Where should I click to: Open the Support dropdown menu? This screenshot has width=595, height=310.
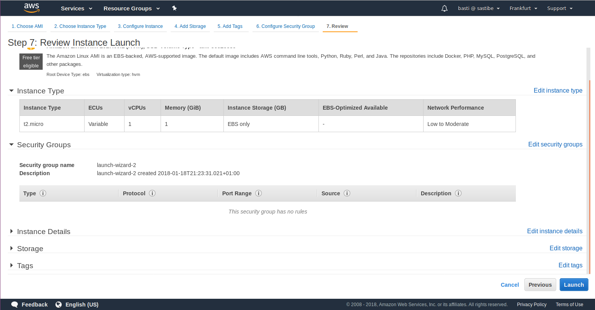point(560,8)
